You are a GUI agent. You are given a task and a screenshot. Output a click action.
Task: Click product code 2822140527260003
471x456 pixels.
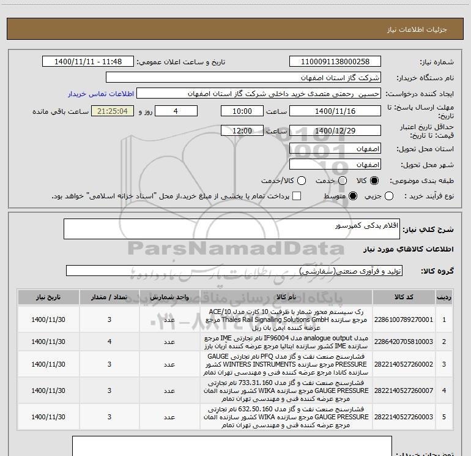coord(404,417)
